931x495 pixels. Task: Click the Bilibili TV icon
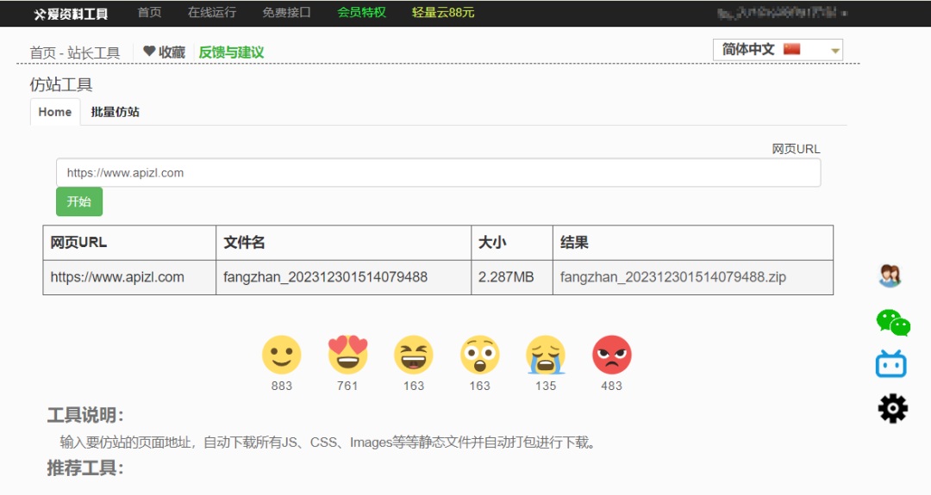click(x=891, y=364)
